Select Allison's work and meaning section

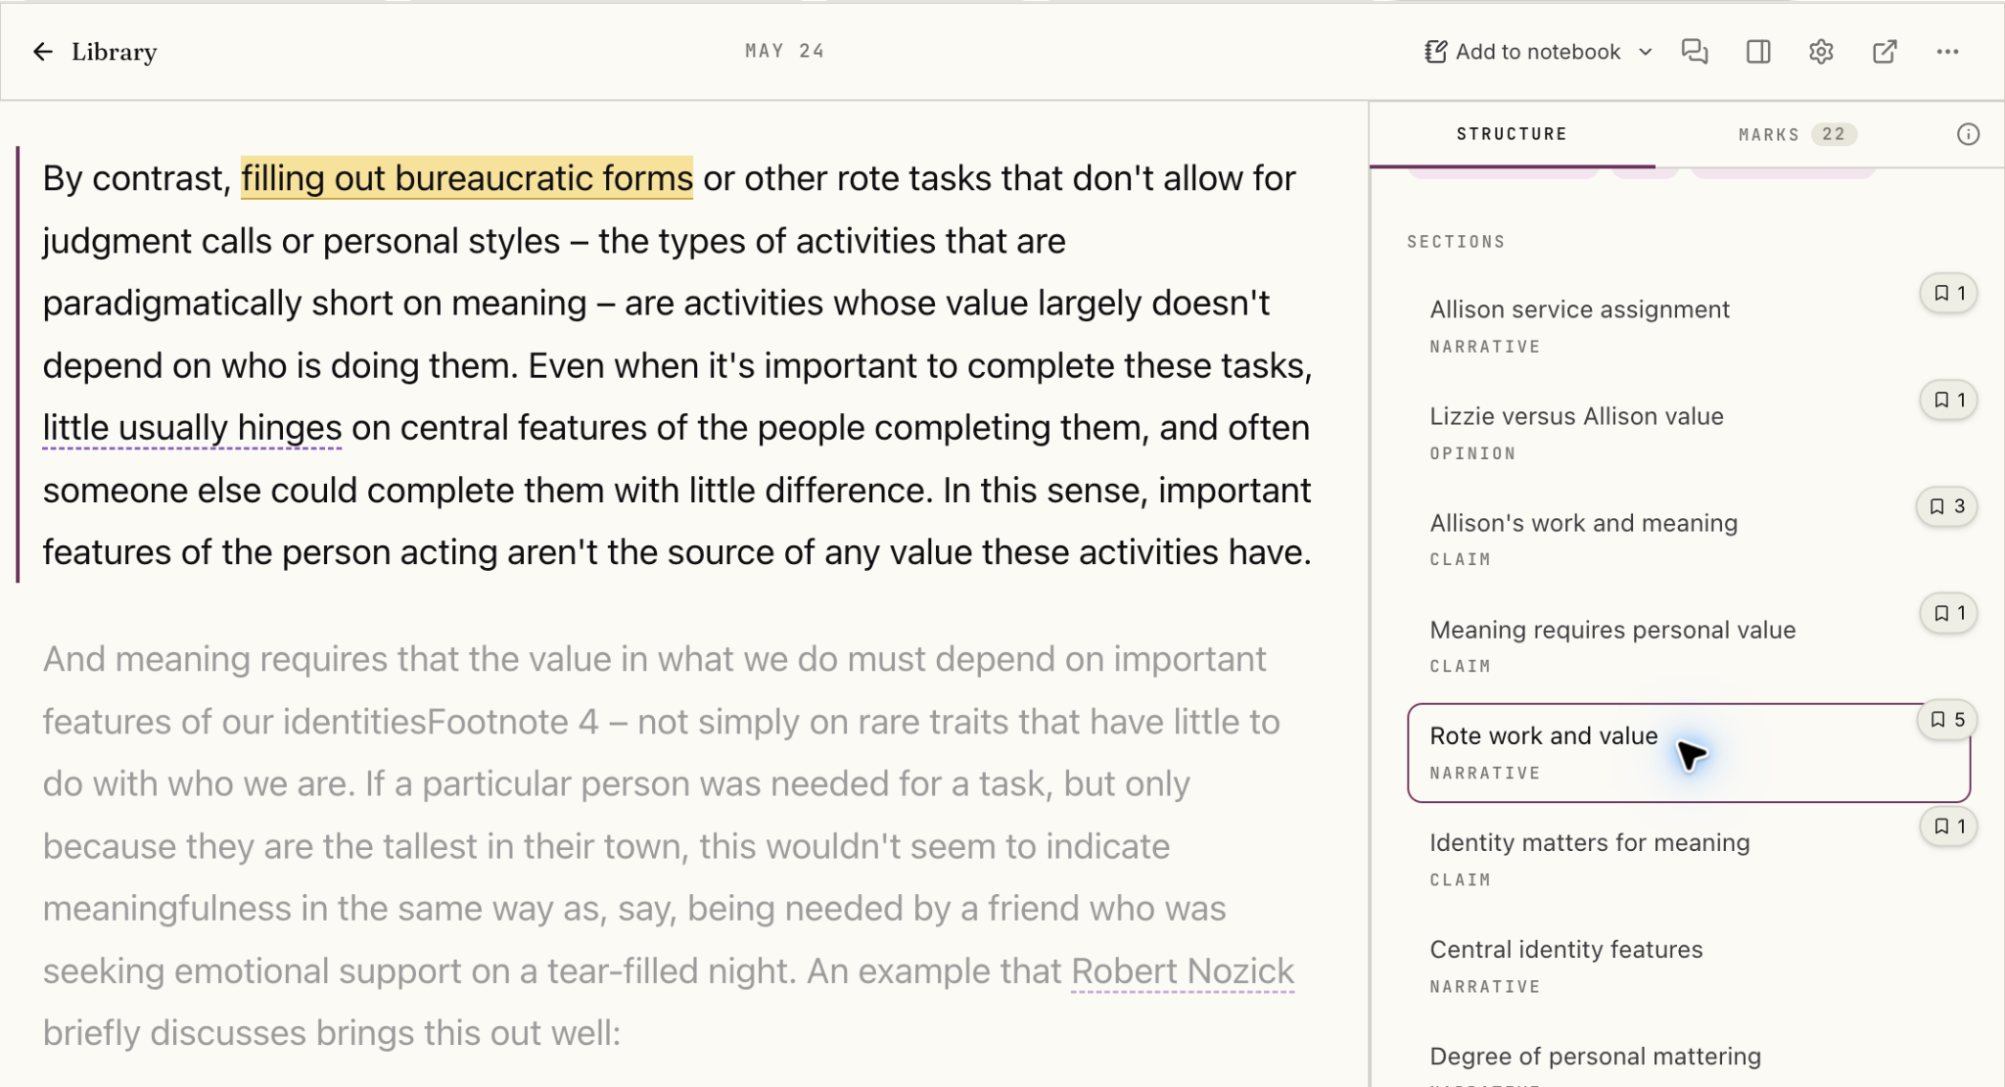[x=1689, y=540]
